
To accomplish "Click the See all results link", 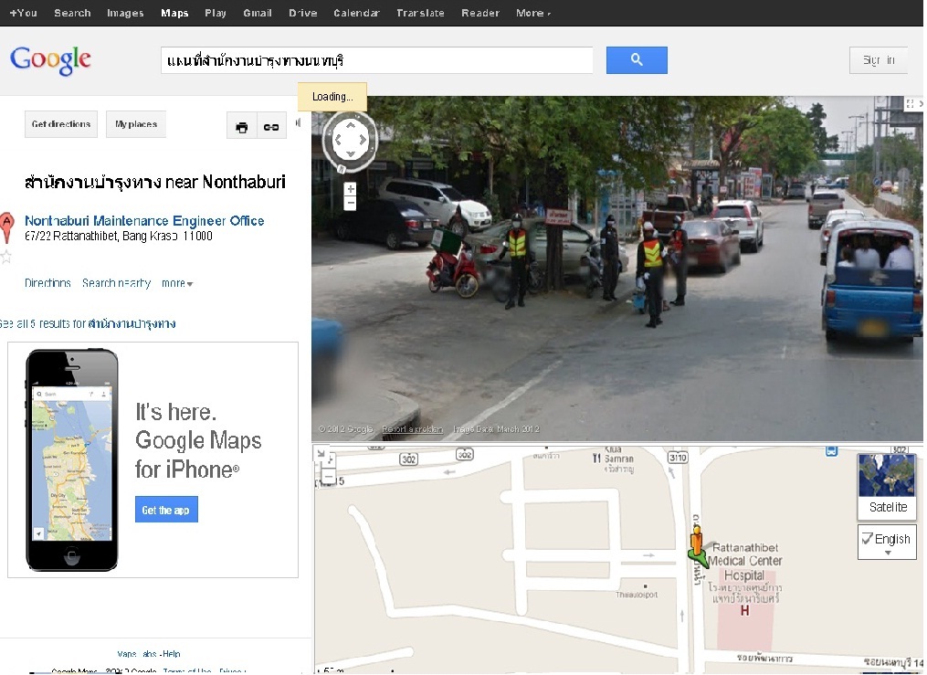I will 88,324.
